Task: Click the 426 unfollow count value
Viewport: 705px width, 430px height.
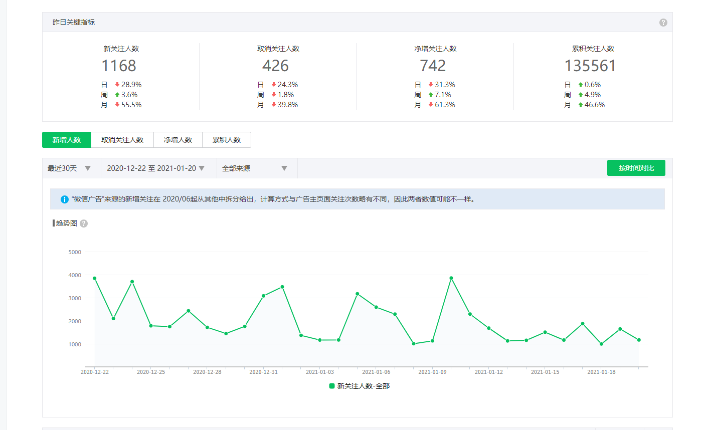Action: (x=275, y=66)
